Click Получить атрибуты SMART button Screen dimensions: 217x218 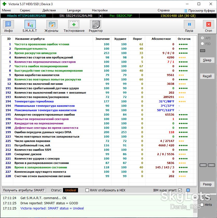pos(24,190)
